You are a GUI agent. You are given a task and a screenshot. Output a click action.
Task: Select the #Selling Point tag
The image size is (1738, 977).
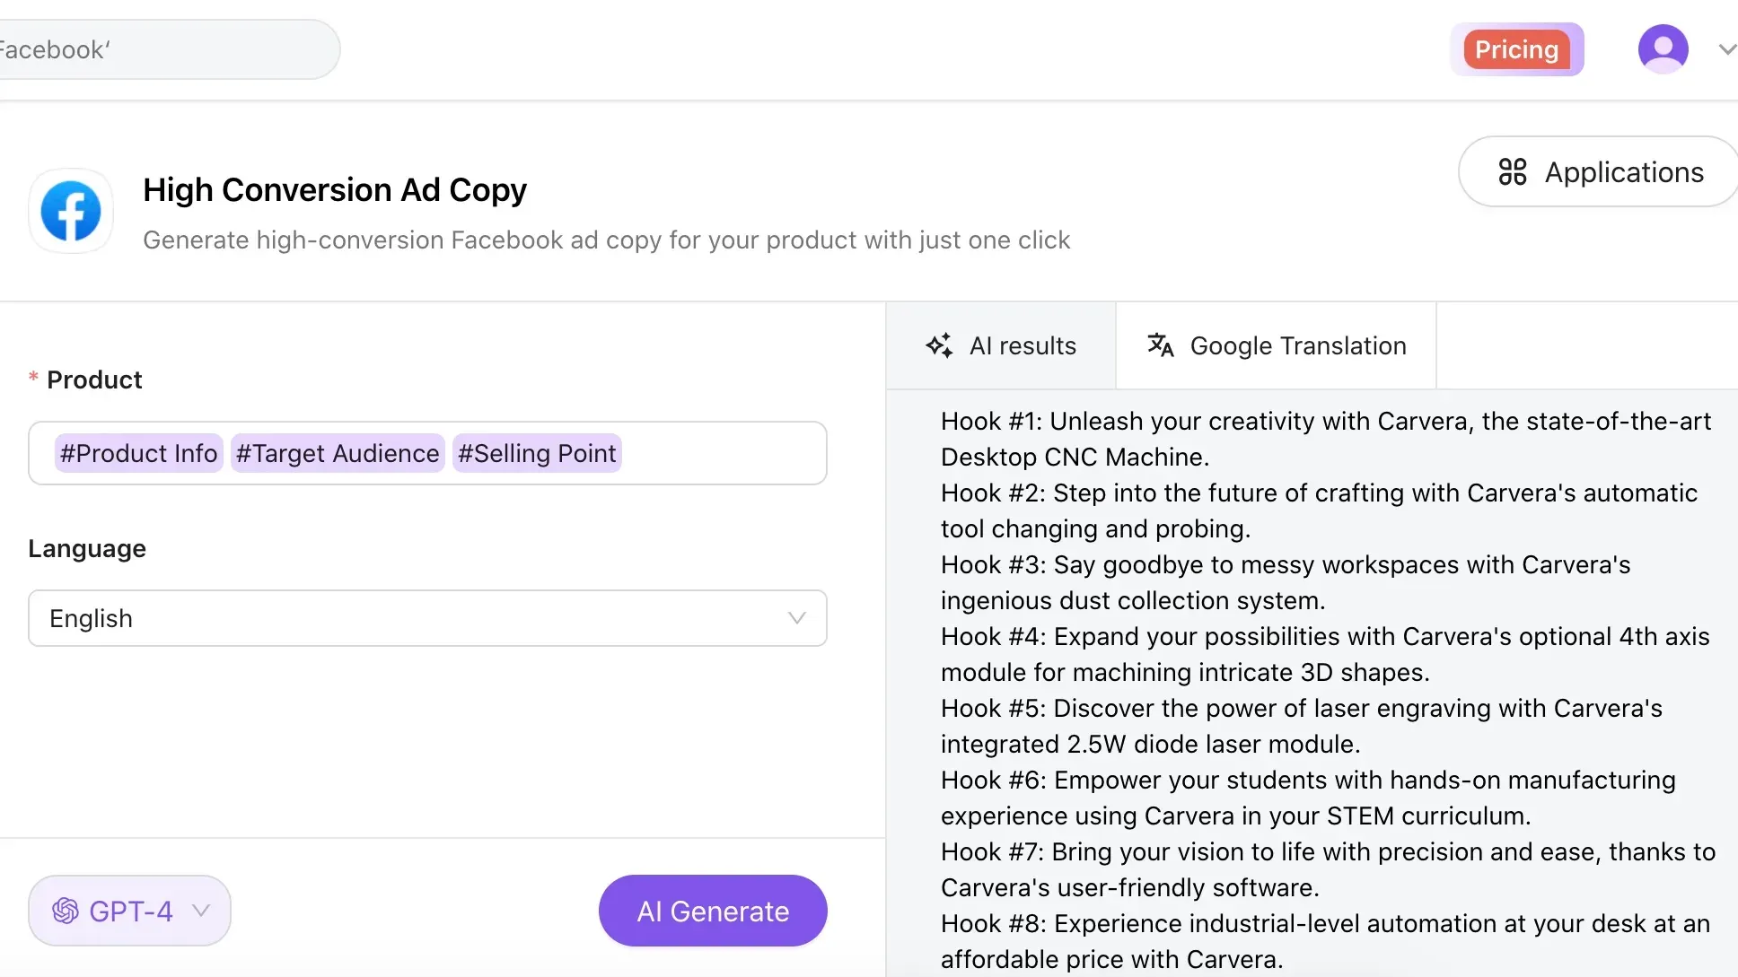coord(537,453)
